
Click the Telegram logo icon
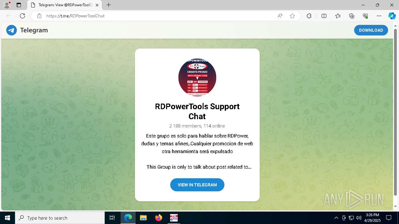click(x=12, y=30)
